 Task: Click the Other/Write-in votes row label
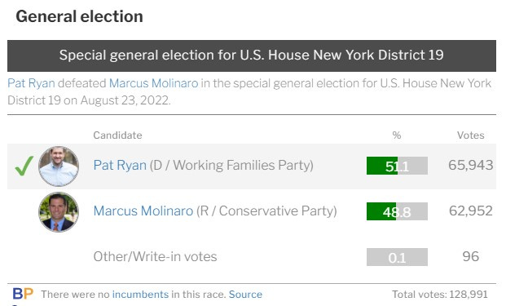[x=155, y=256]
